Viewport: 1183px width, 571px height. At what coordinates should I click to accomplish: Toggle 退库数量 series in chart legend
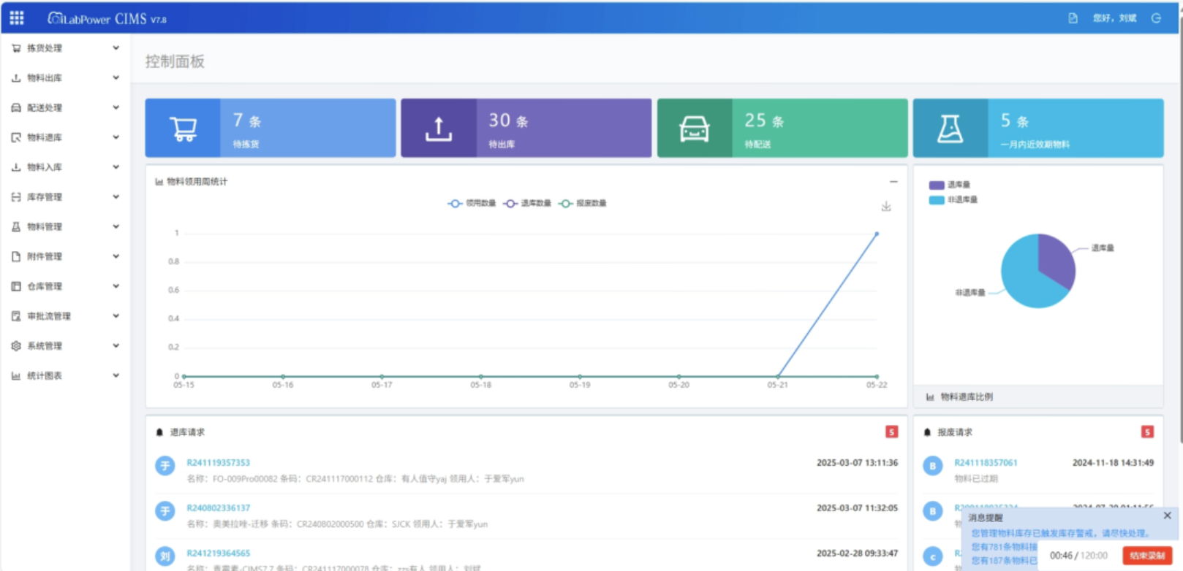tap(527, 203)
